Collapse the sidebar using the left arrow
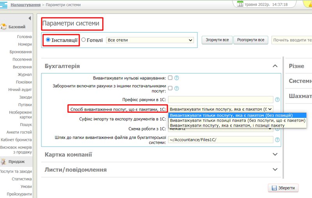 [30, 18]
